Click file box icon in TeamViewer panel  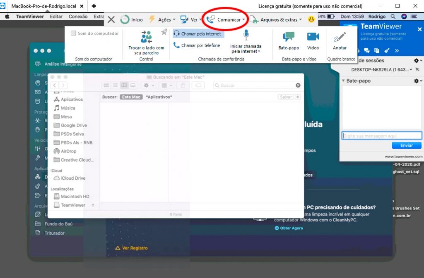tap(377, 50)
